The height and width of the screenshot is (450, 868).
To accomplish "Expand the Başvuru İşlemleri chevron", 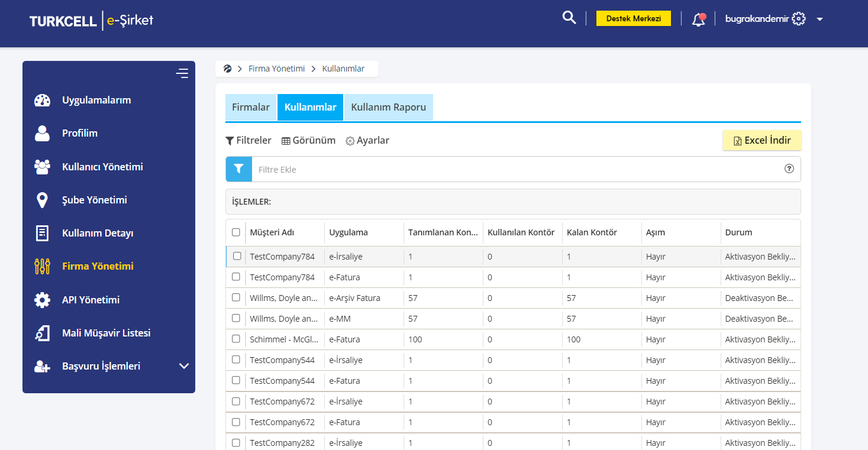I will point(184,366).
